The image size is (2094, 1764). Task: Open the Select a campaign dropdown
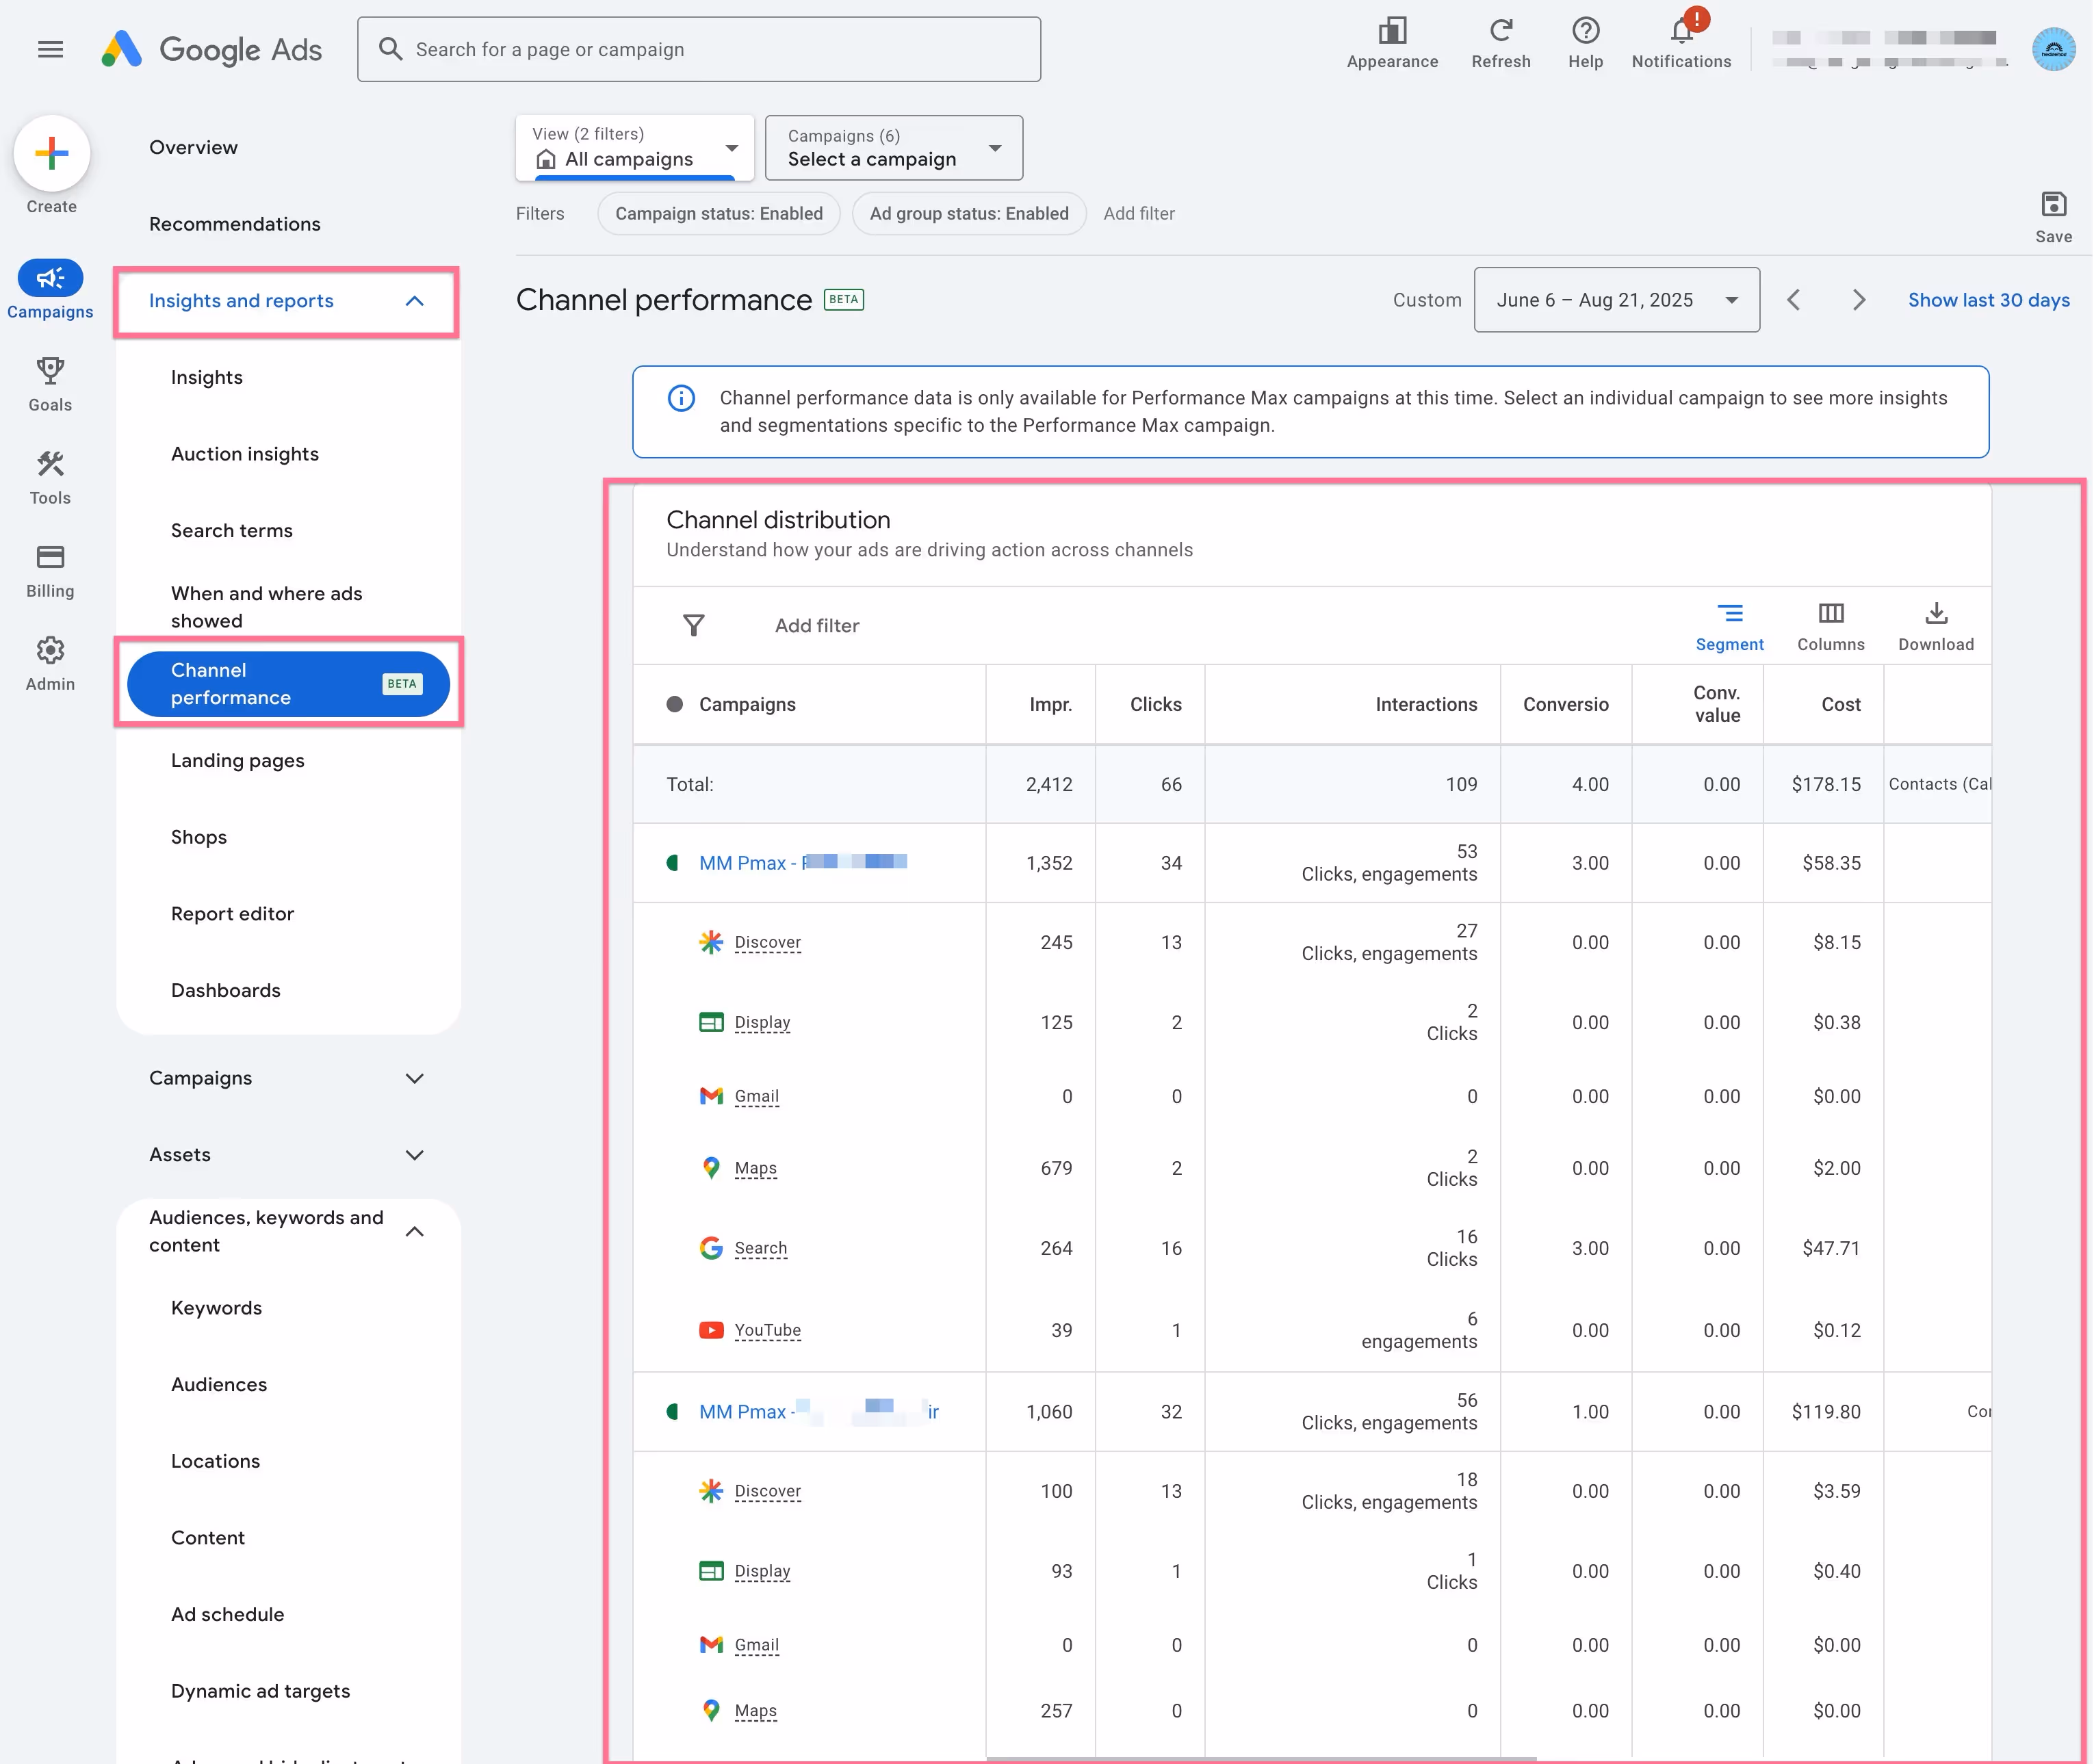(893, 148)
